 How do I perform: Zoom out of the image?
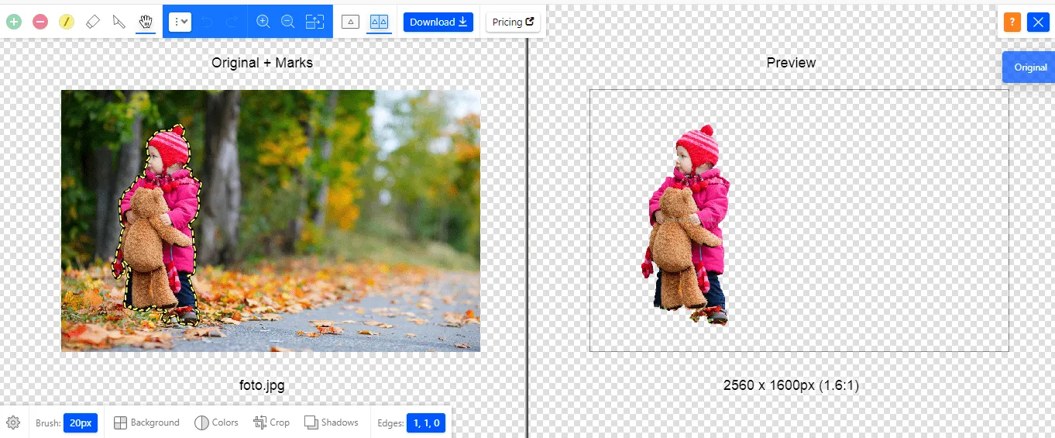[288, 22]
